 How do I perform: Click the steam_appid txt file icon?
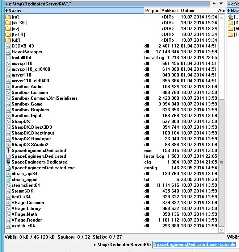pyautogui.click(x=8, y=179)
